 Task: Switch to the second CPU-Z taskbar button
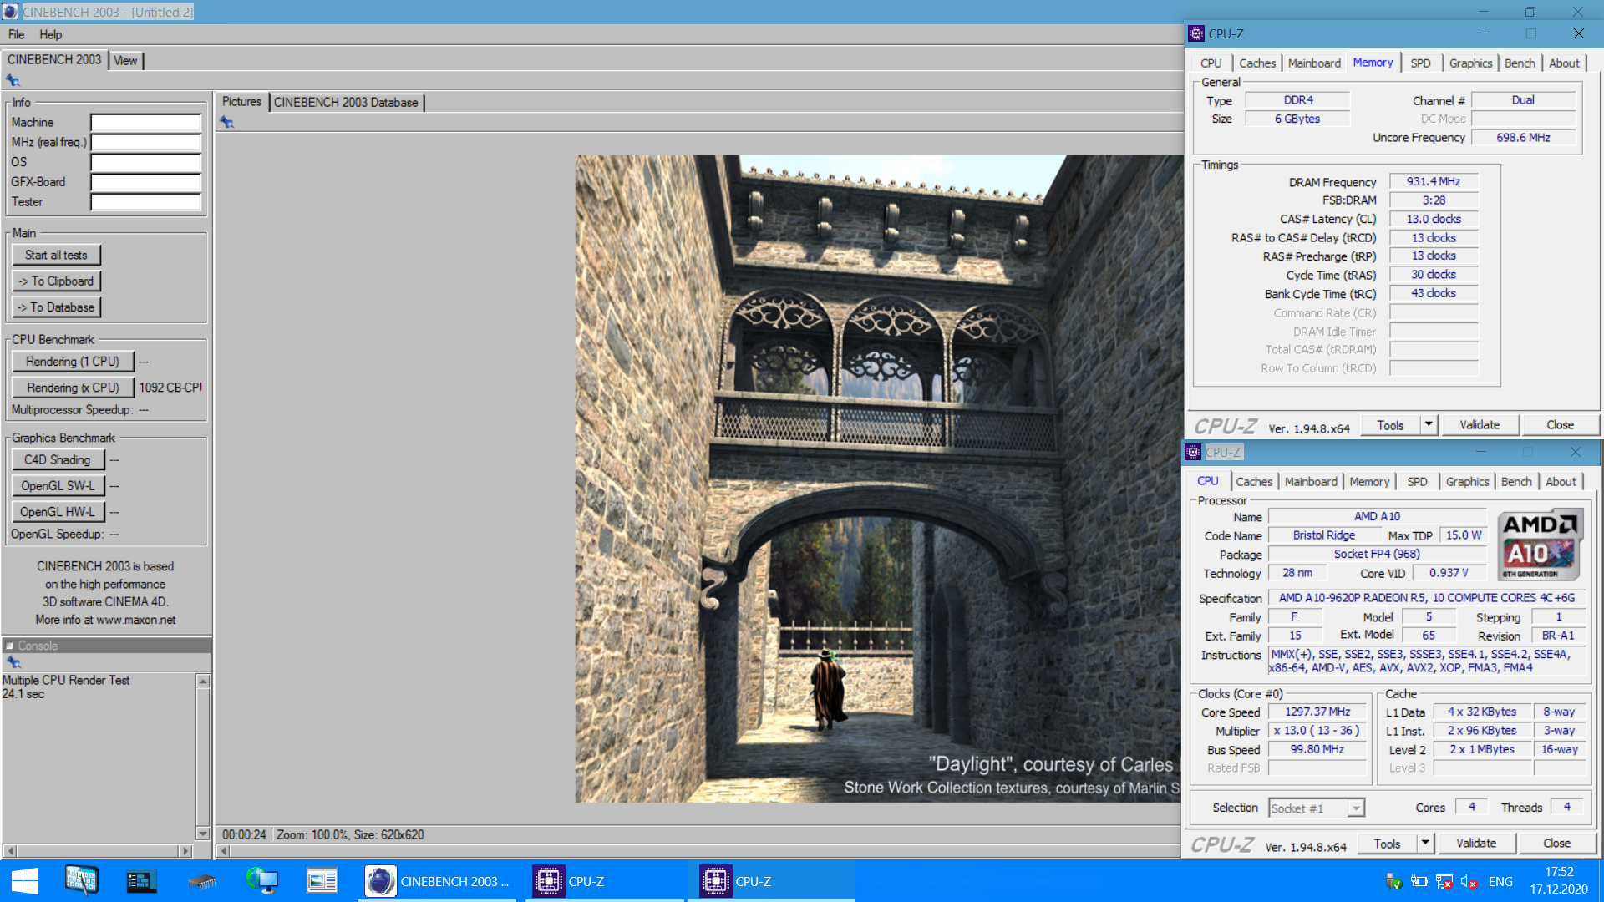tap(772, 881)
